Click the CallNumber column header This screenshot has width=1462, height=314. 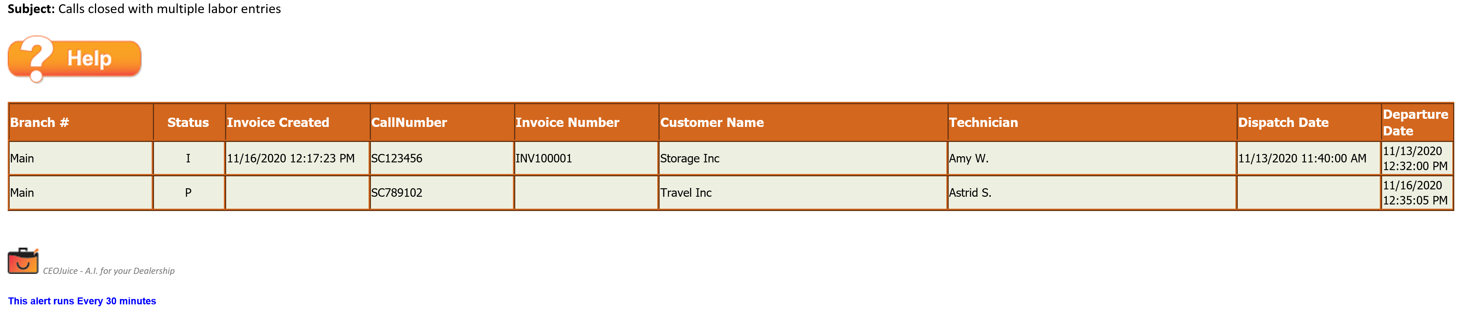coord(442,122)
